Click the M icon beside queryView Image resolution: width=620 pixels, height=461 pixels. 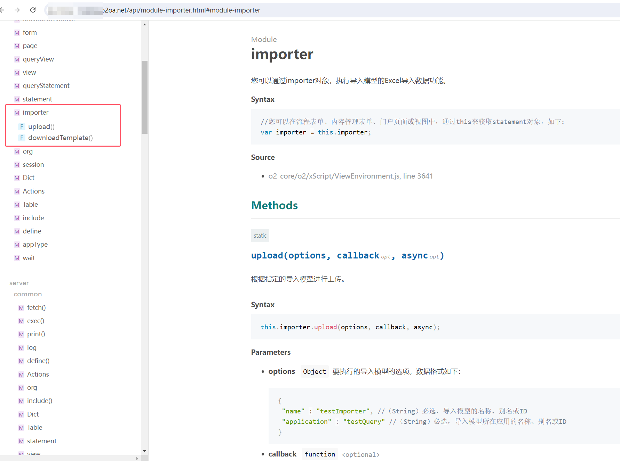[x=17, y=59]
